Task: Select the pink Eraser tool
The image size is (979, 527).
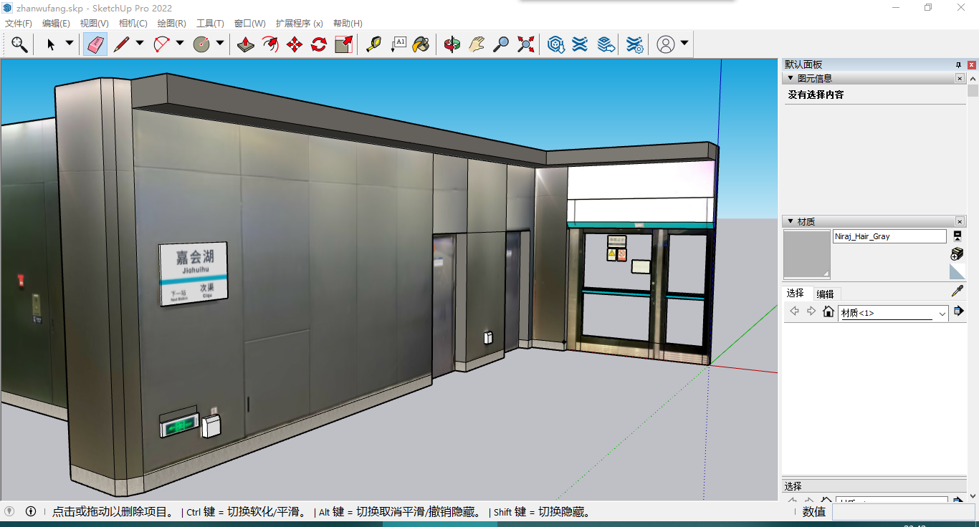Action: tap(95, 44)
